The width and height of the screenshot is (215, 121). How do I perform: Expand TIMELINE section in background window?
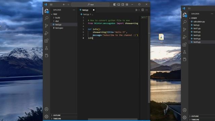(x=195, y=120)
